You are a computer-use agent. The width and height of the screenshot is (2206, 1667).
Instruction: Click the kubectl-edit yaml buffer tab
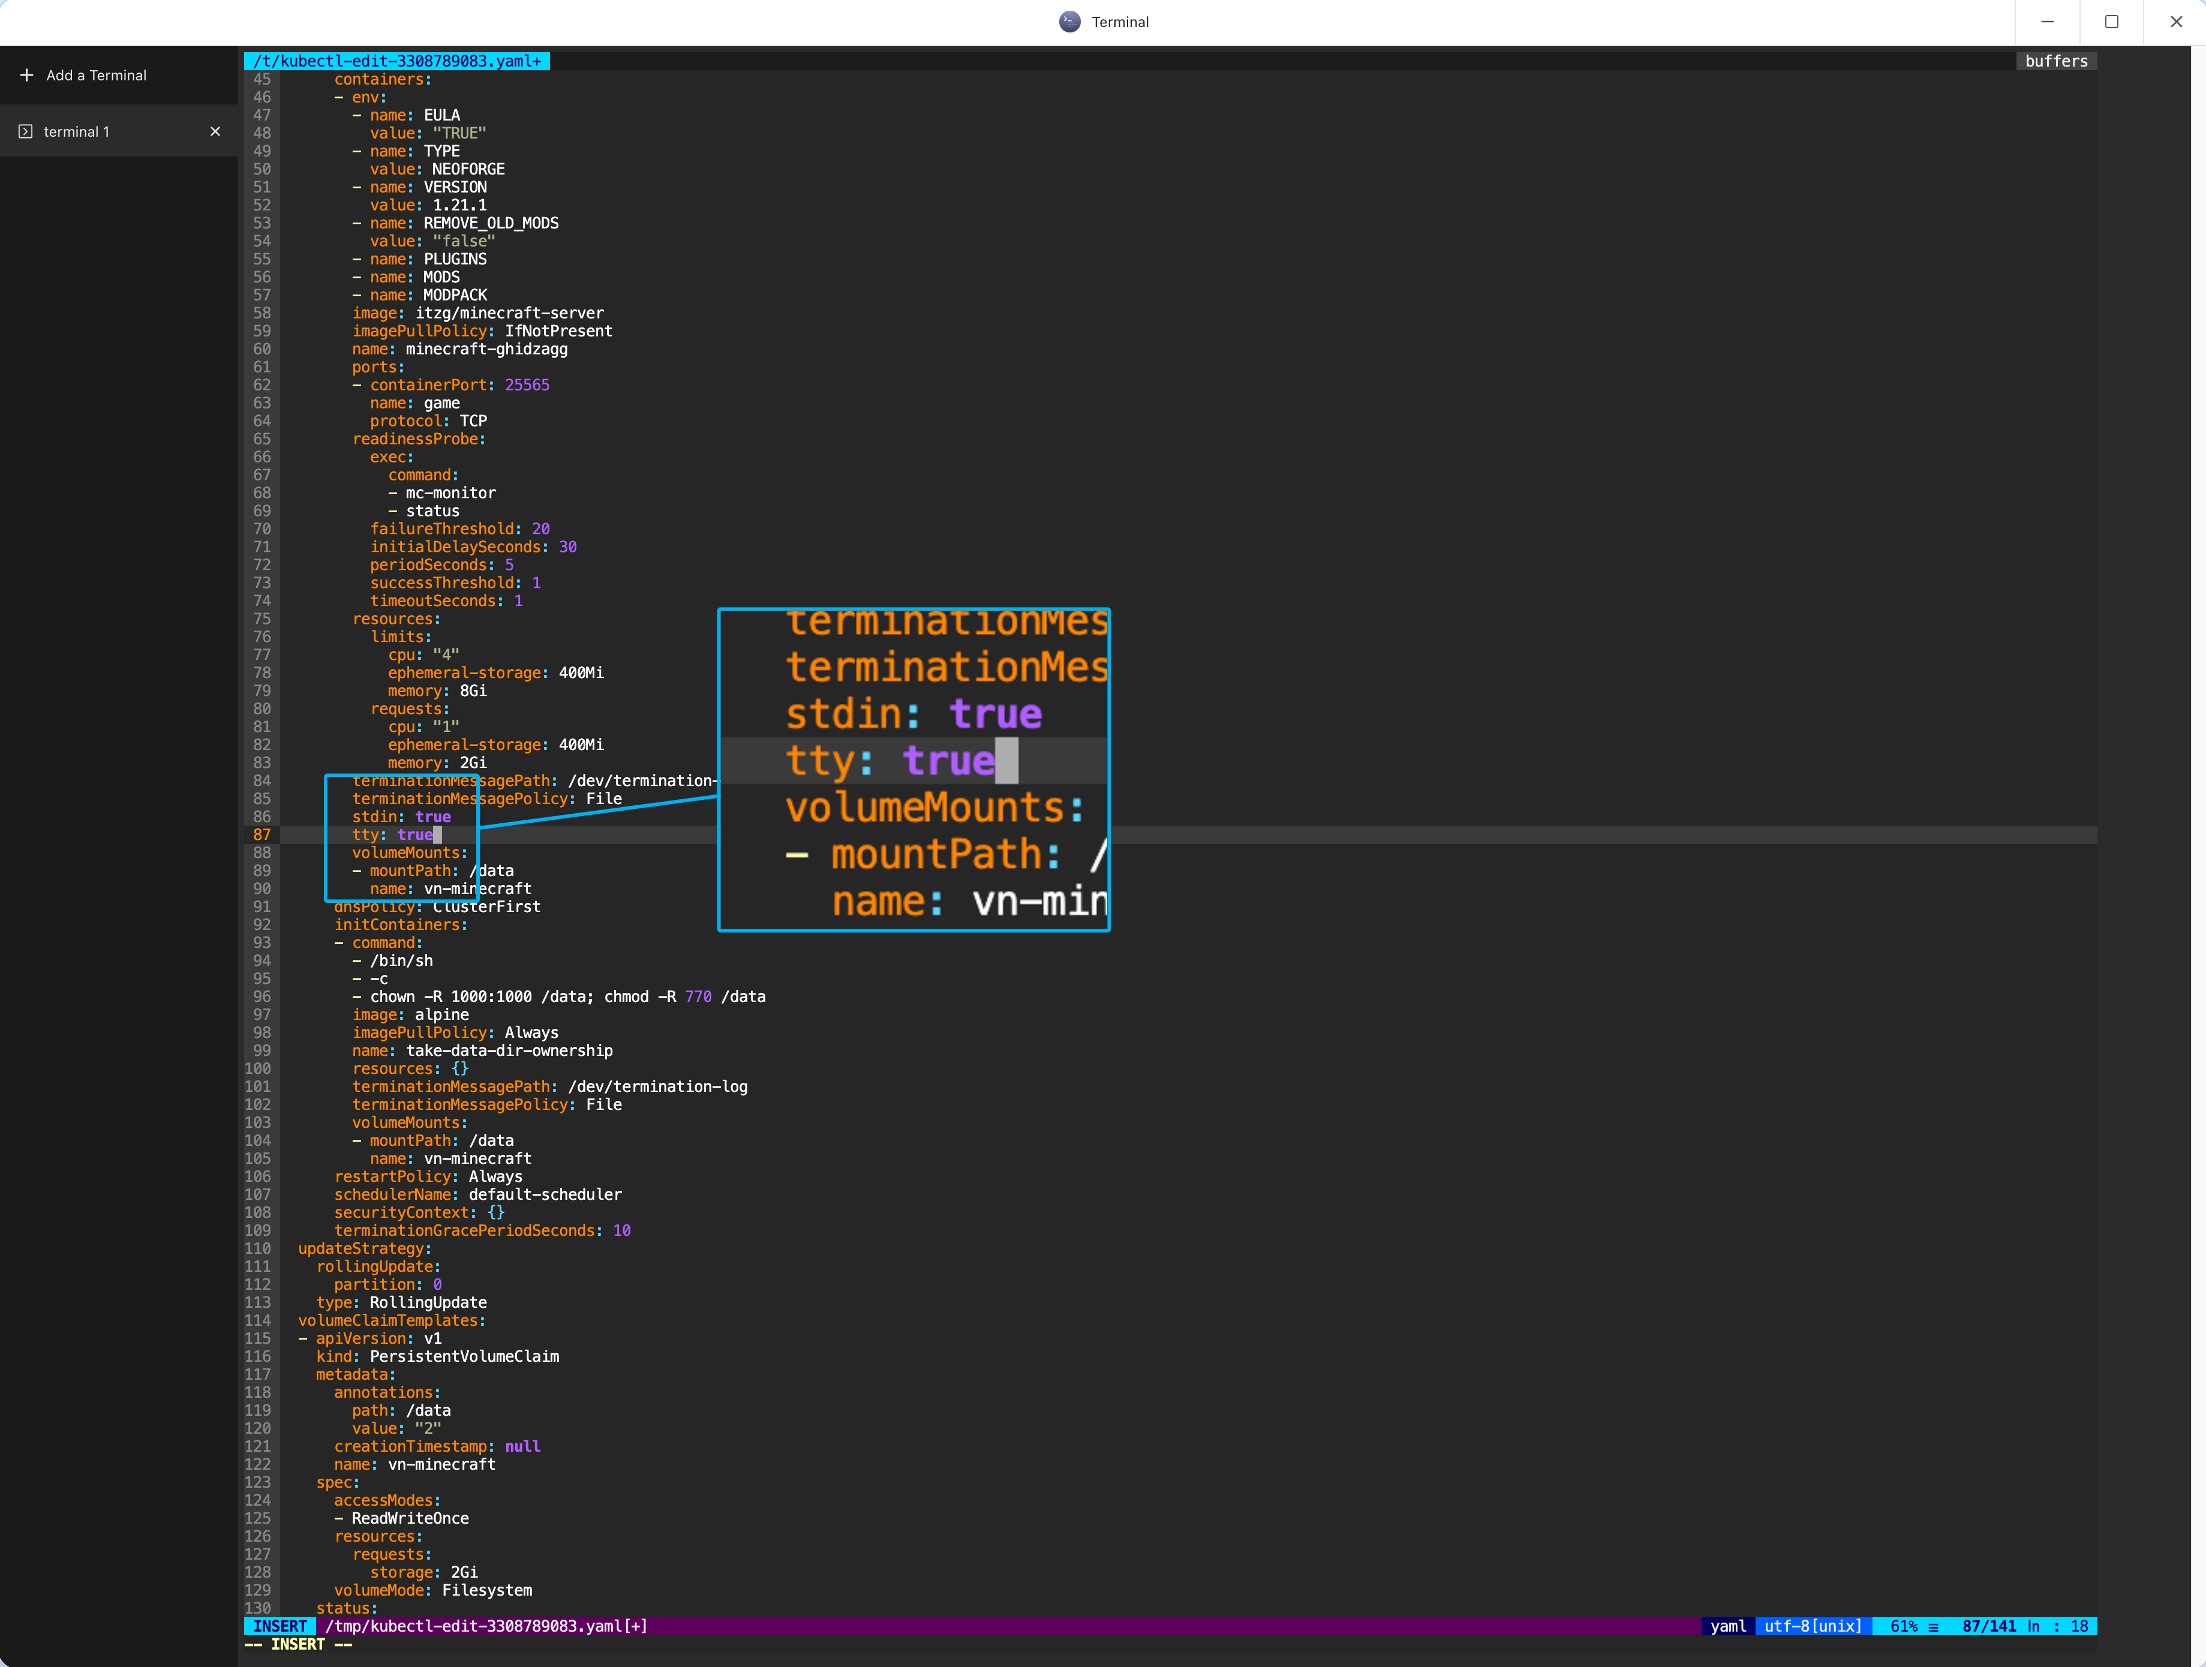[397, 61]
